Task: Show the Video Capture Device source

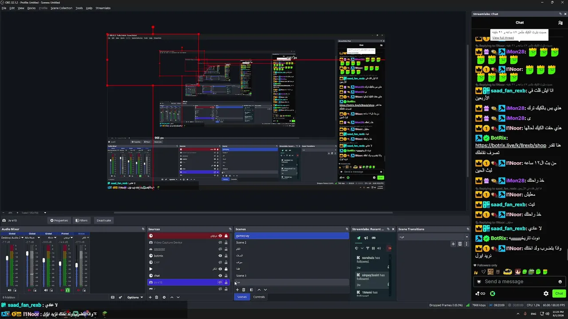Action: (x=220, y=242)
